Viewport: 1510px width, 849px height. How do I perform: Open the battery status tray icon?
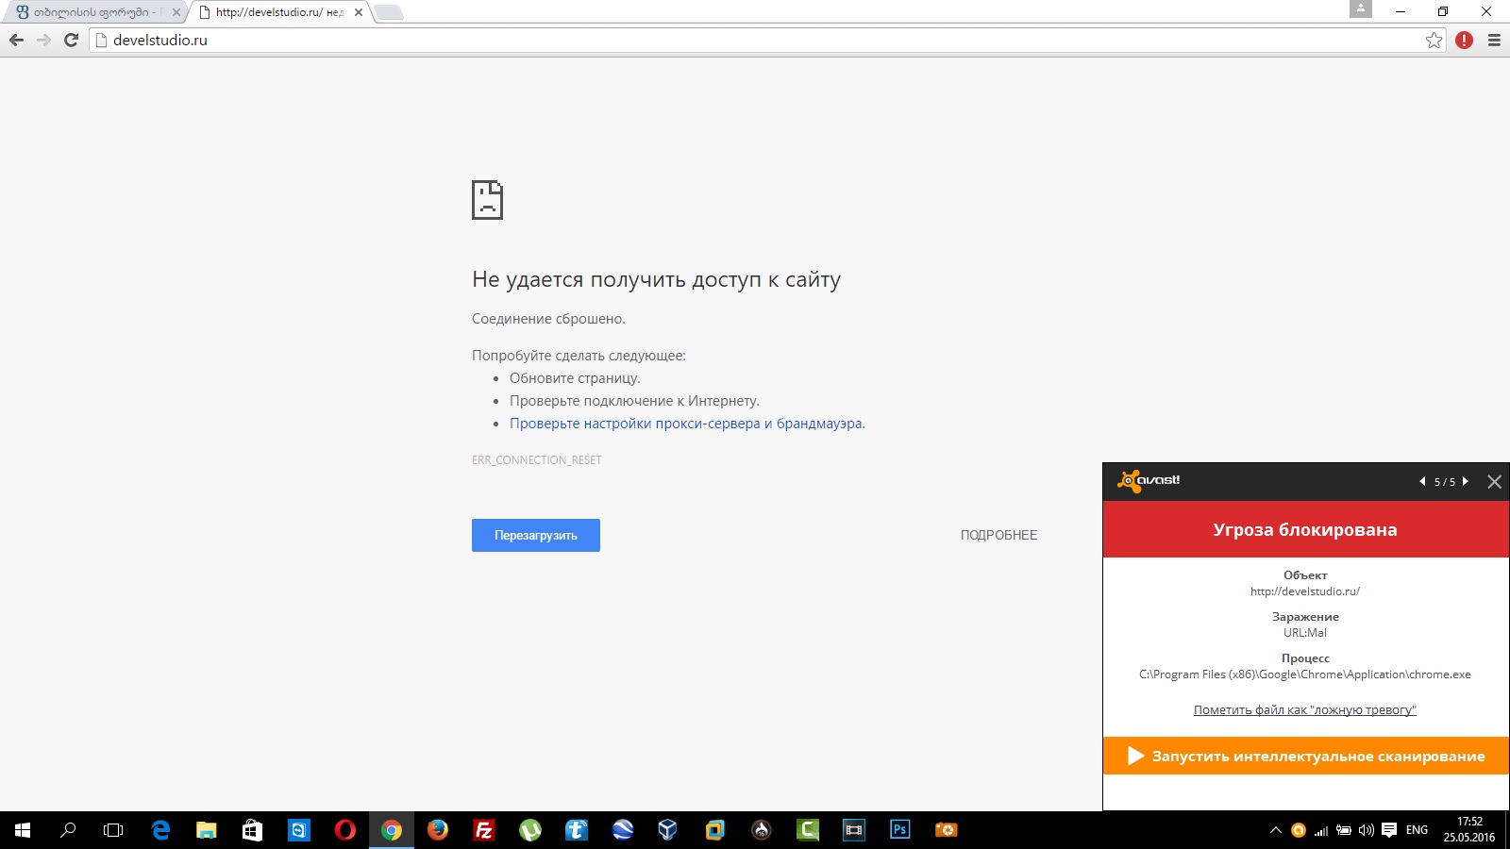pos(1344,830)
